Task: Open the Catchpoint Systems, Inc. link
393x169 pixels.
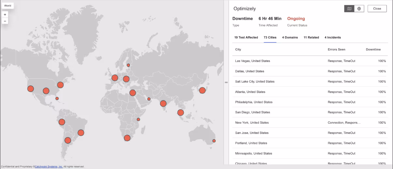Action: [x=49, y=166]
